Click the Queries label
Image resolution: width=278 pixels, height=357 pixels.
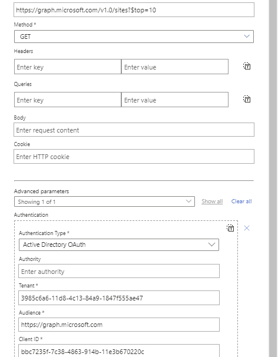click(23, 84)
